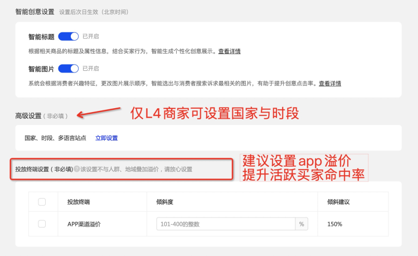Click the 倾斜建议 column header
This screenshot has height=256, width=418.
[x=339, y=202]
